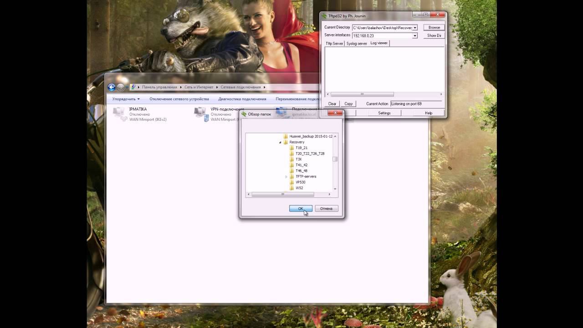Open the Server interfaces dropdown

[415, 36]
